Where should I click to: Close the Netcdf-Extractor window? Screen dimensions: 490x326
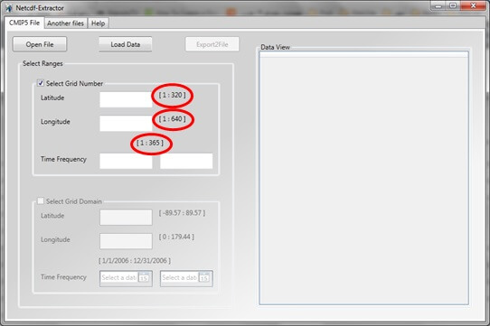[x=473, y=5]
